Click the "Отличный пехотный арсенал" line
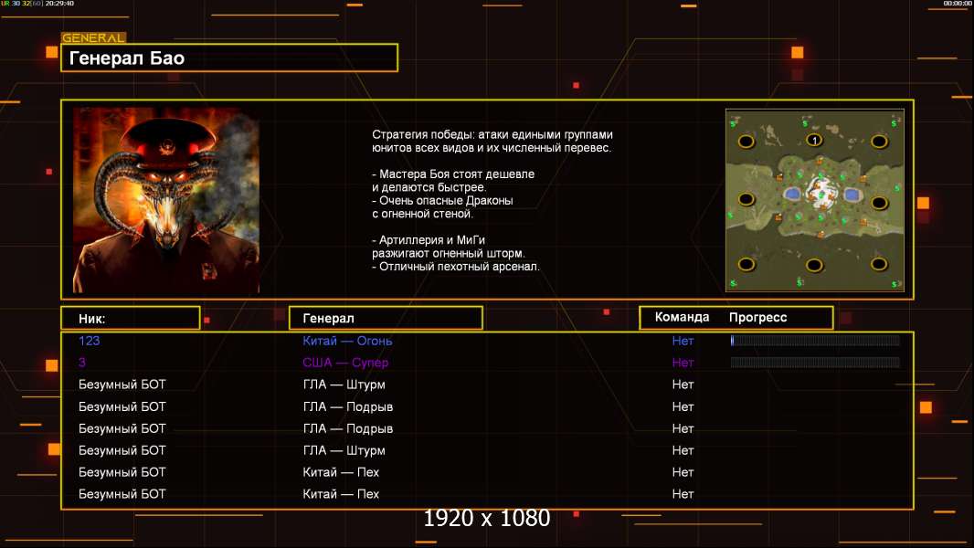This screenshot has height=548, width=974. (456, 267)
